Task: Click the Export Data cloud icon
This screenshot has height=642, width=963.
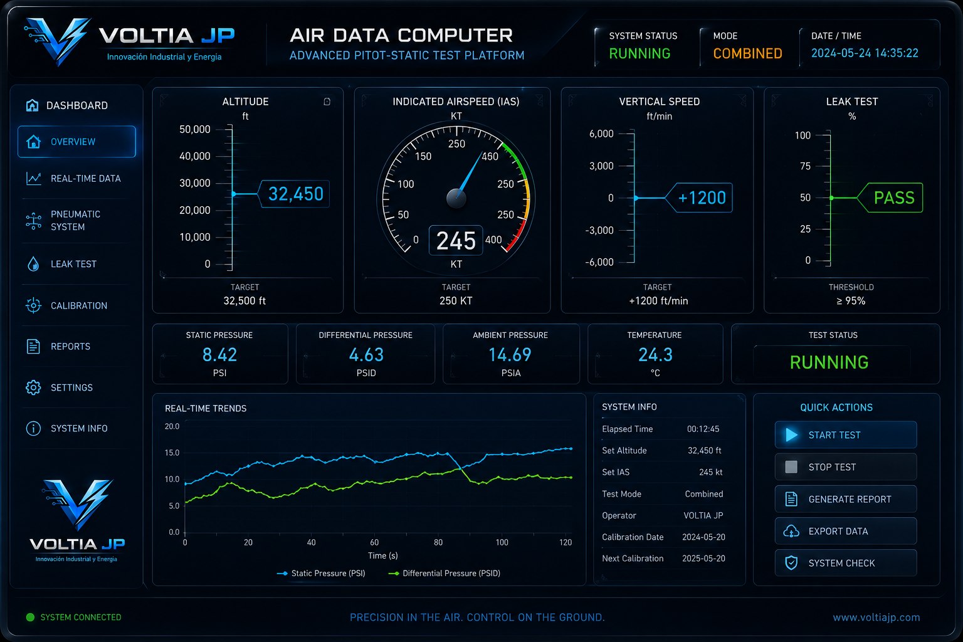Action: (791, 531)
